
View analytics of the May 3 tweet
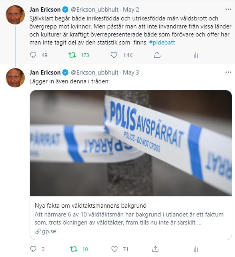[196, 249]
